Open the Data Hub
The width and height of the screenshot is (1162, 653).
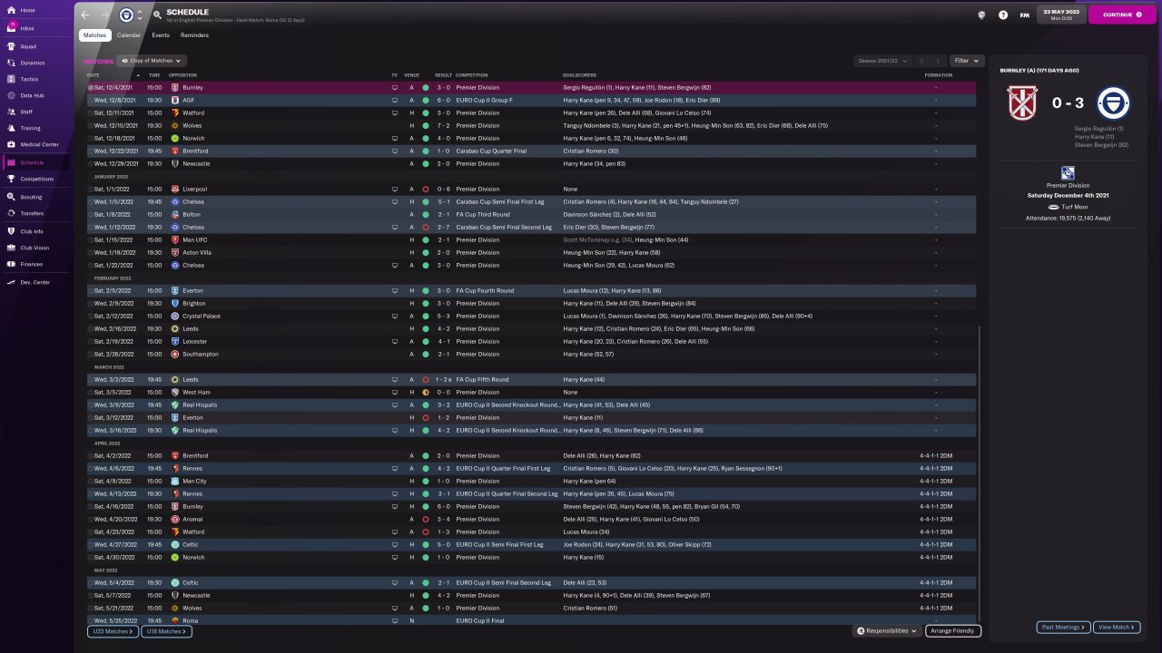click(36, 95)
